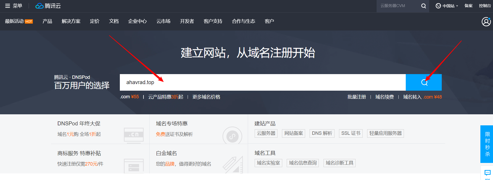
Task: Open 域名专场特惠 title
Action: (x=172, y=124)
